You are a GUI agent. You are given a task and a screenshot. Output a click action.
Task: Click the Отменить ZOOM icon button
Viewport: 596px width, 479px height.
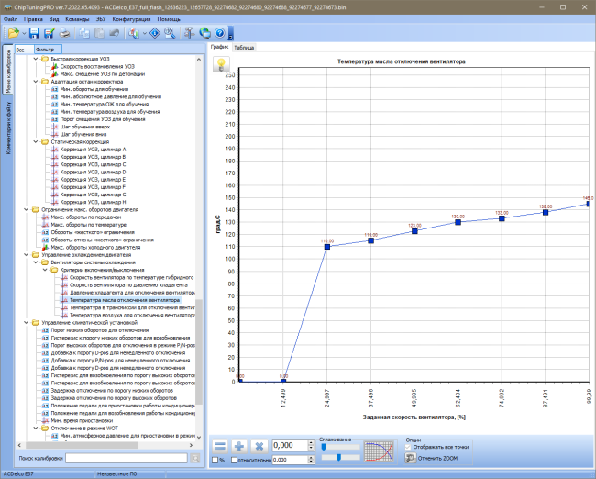tap(410, 458)
